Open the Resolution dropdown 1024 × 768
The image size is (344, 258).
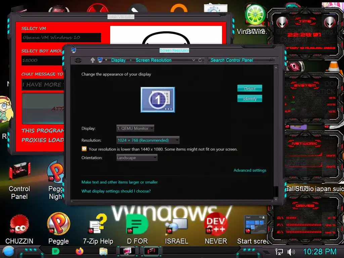(148, 140)
